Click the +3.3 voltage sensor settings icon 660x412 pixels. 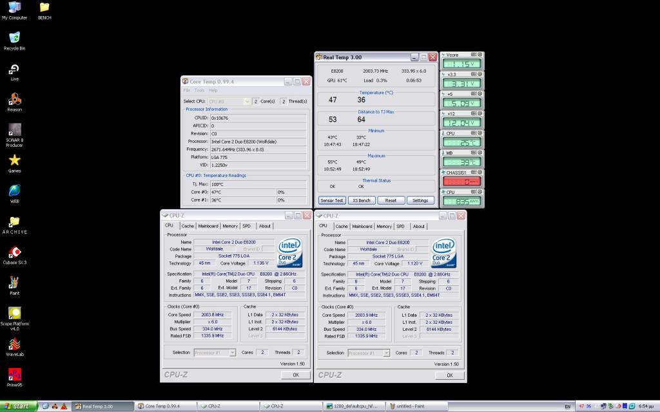(x=474, y=74)
